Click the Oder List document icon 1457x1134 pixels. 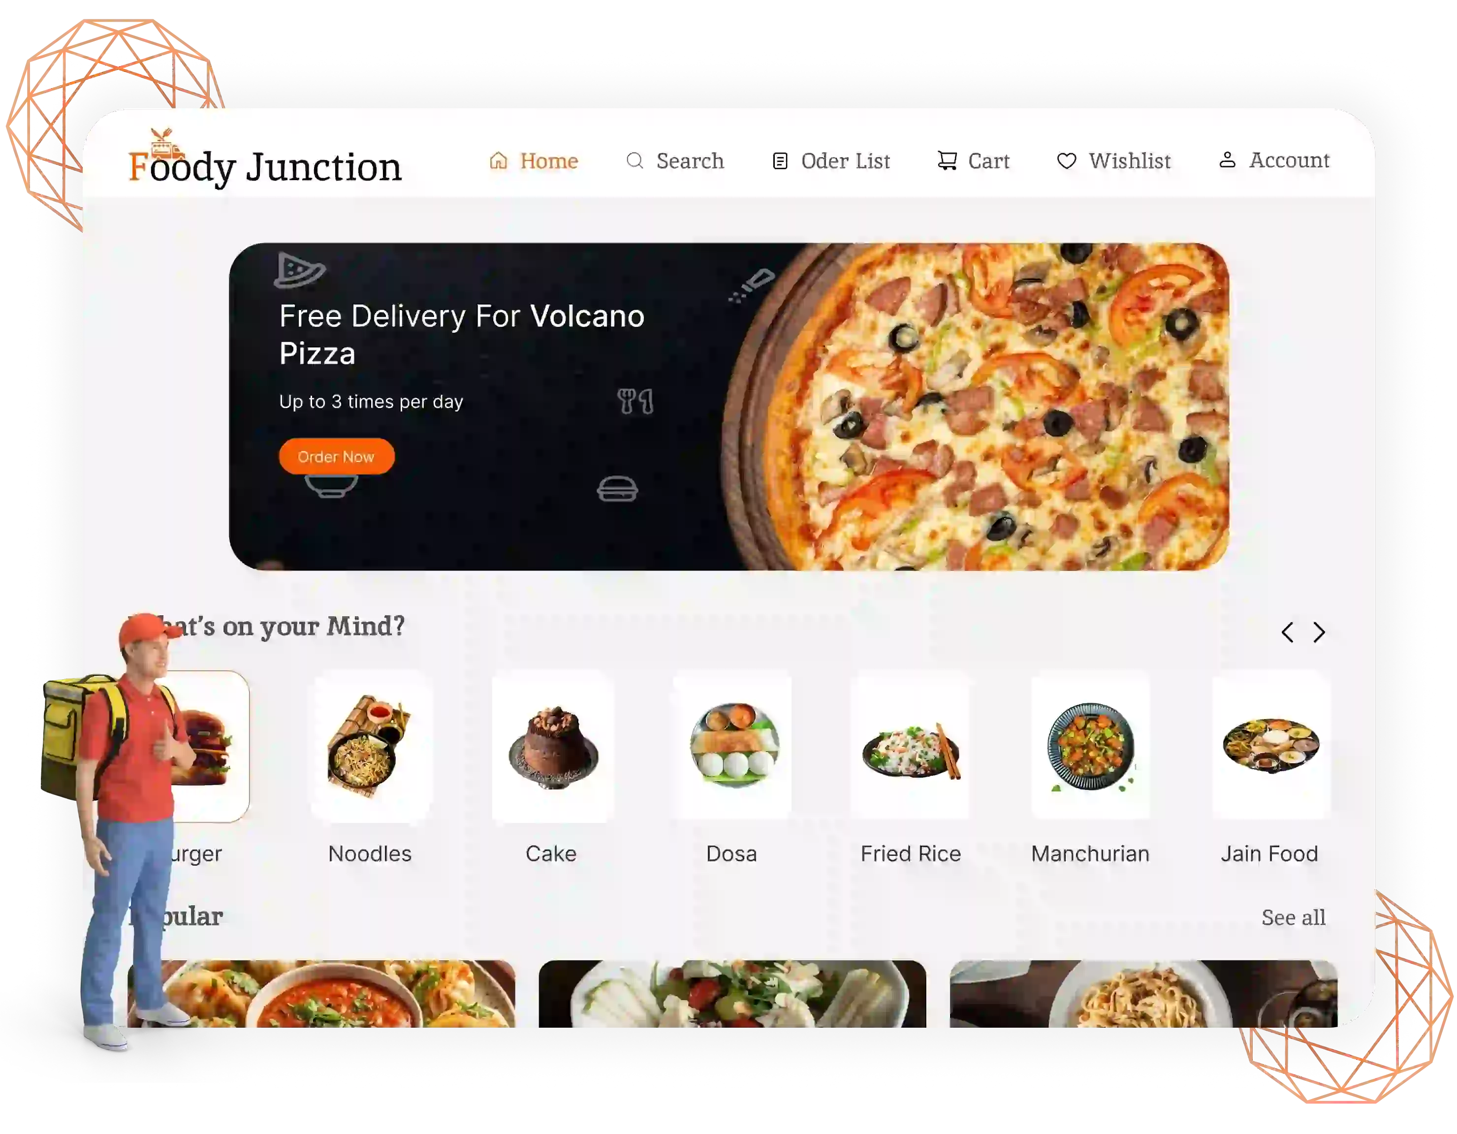point(780,161)
